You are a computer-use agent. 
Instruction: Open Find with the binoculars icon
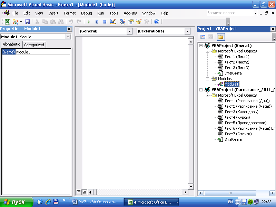pos(61,22)
